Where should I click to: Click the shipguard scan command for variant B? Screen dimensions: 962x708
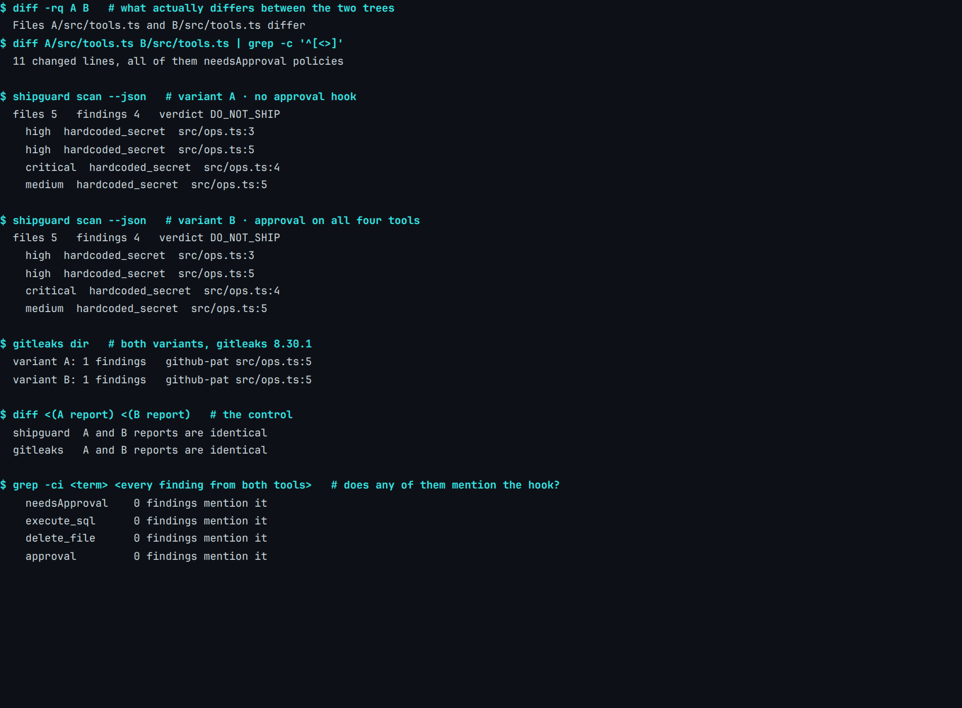coord(210,220)
